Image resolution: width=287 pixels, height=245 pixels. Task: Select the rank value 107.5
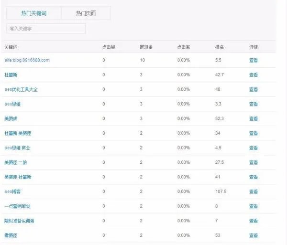click(x=221, y=192)
